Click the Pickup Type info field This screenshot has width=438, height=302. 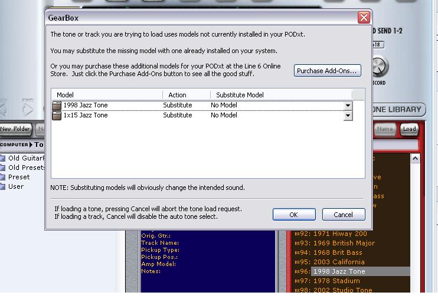point(160,250)
